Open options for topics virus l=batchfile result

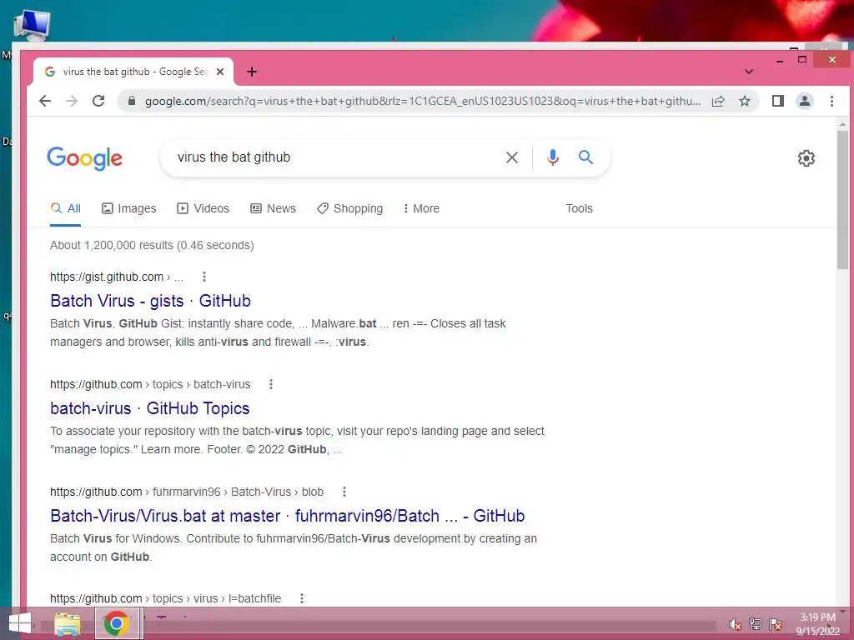tap(302, 598)
